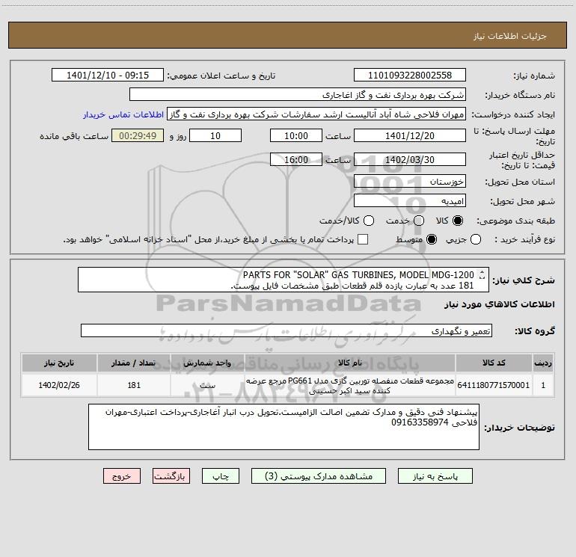Click the چاپ print button
The width and height of the screenshot is (576, 557).
221,476
